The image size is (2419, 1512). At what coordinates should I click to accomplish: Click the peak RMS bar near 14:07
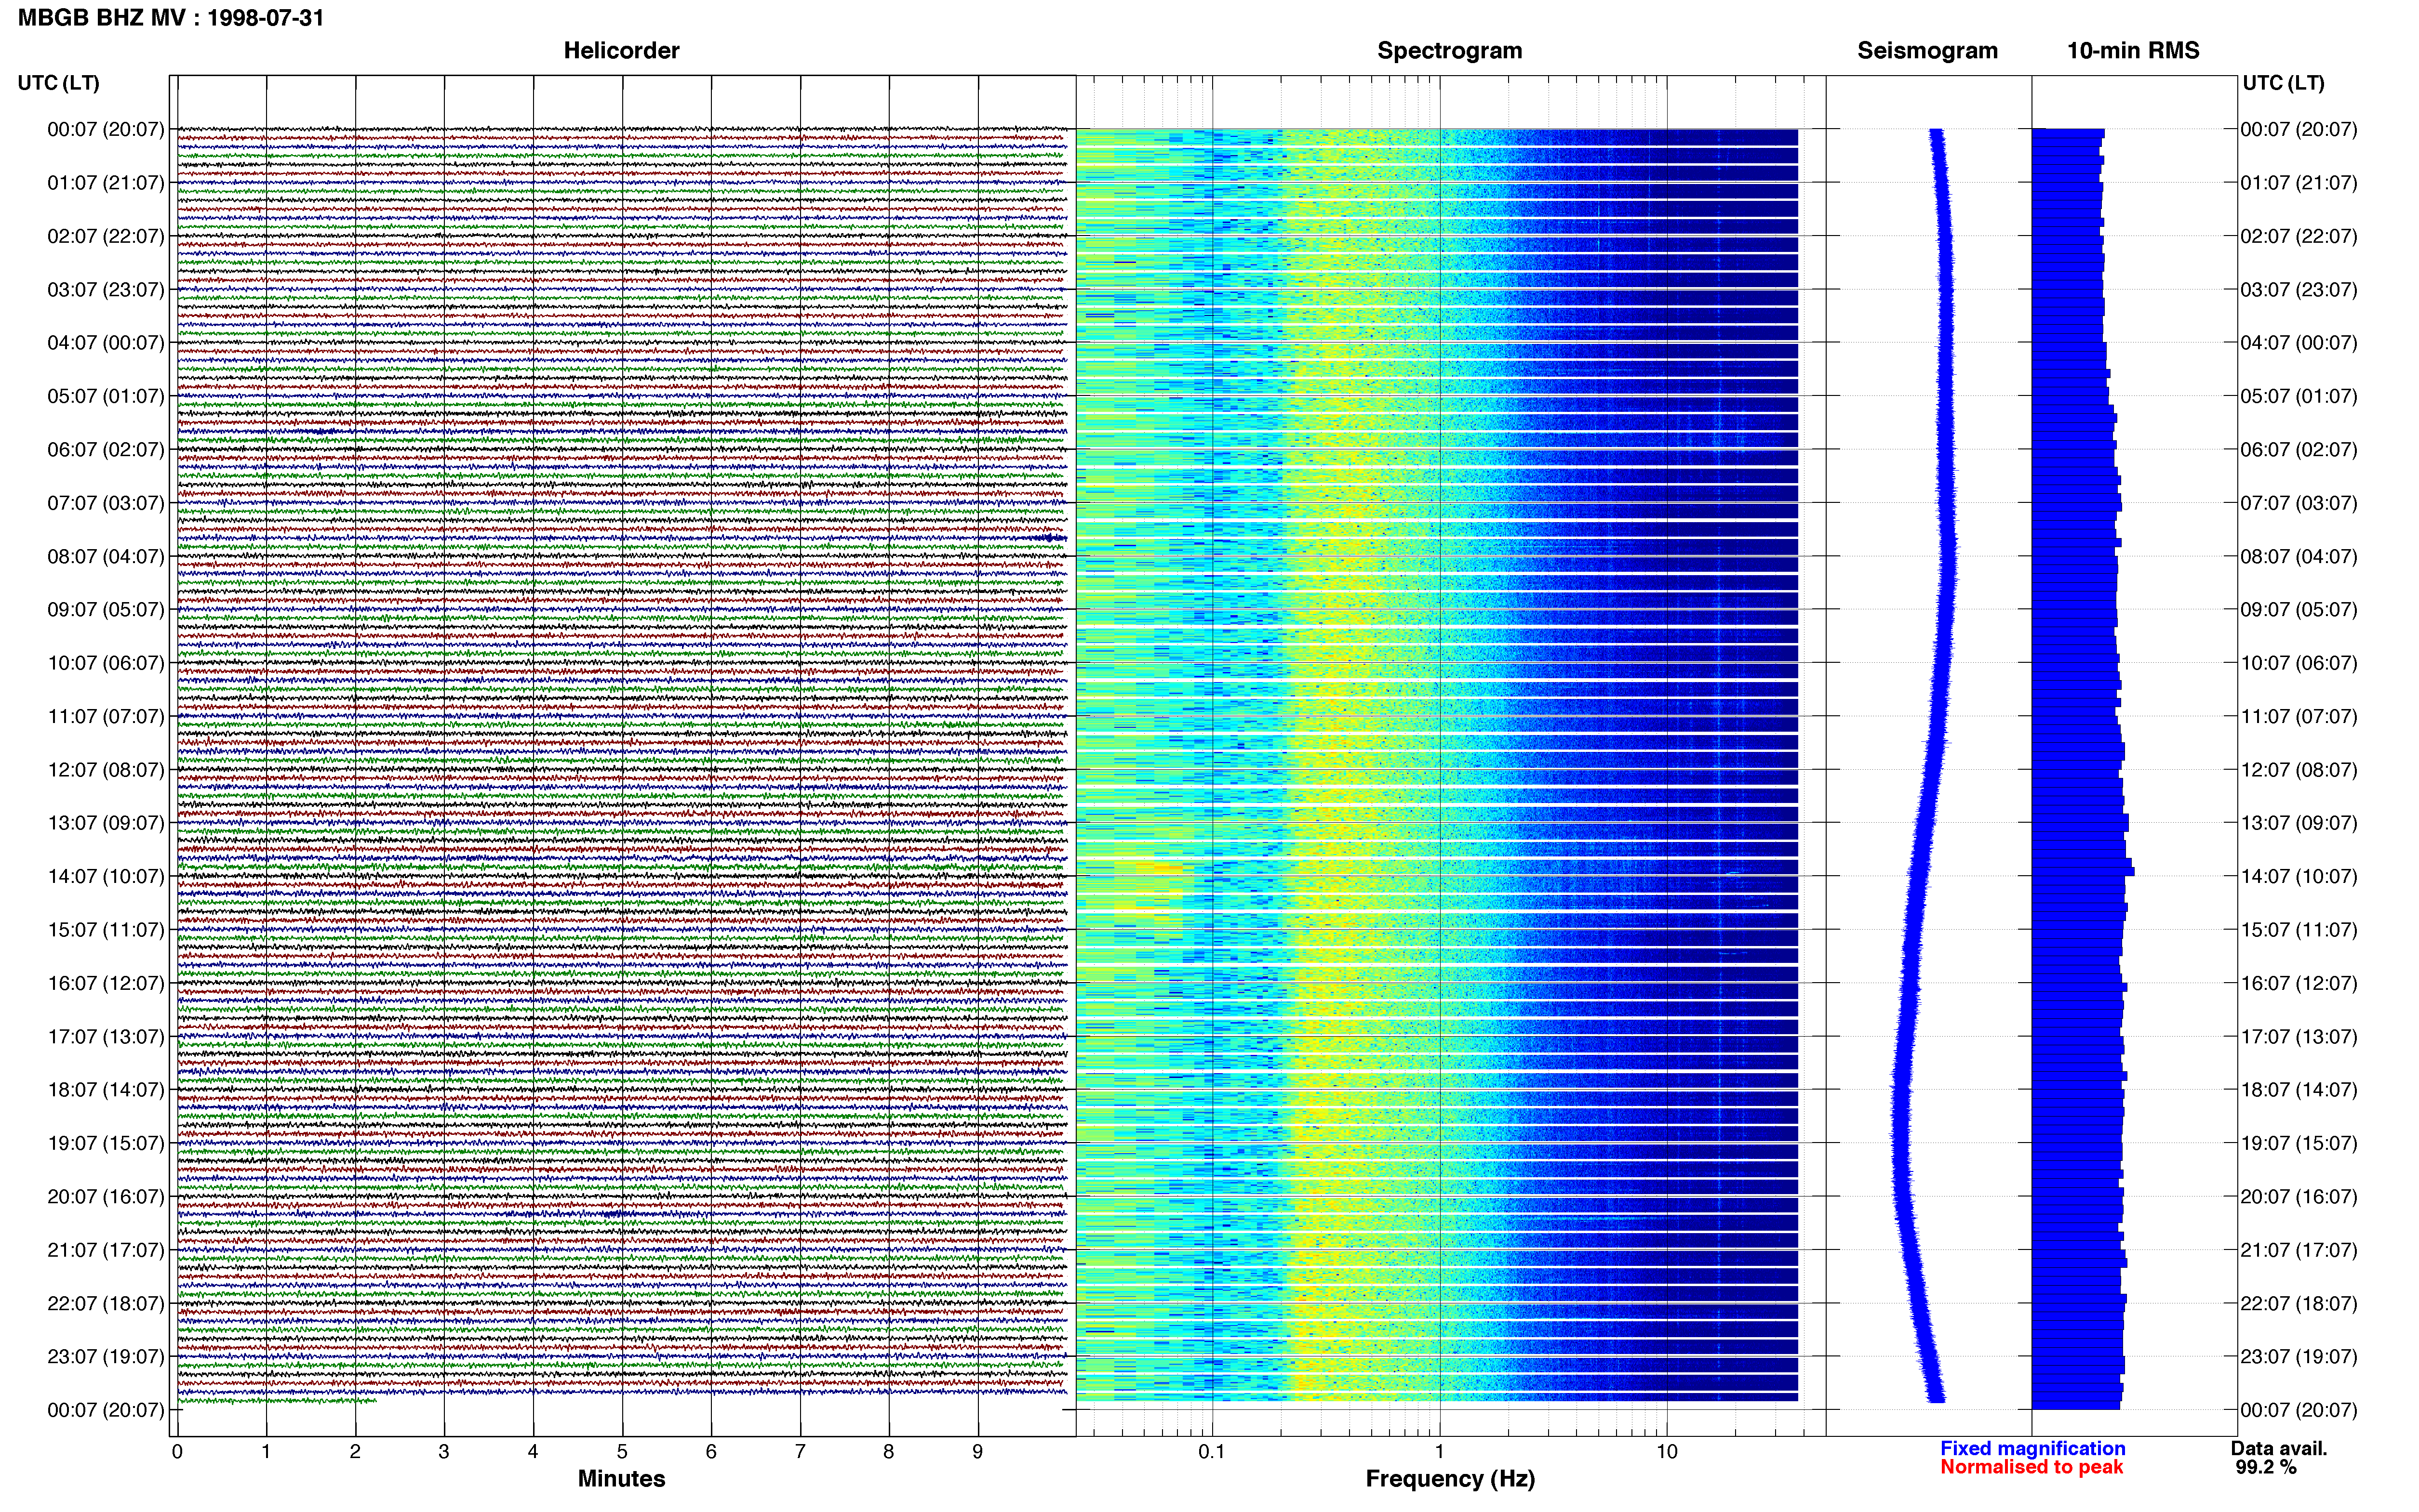[2083, 872]
